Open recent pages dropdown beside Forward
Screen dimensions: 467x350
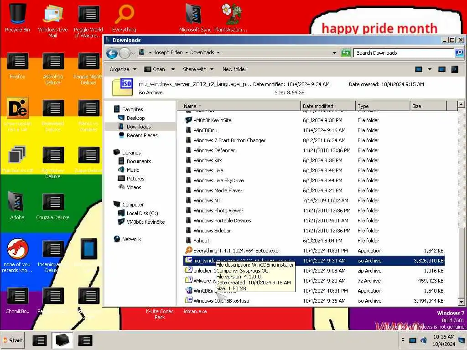(x=133, y=53)
